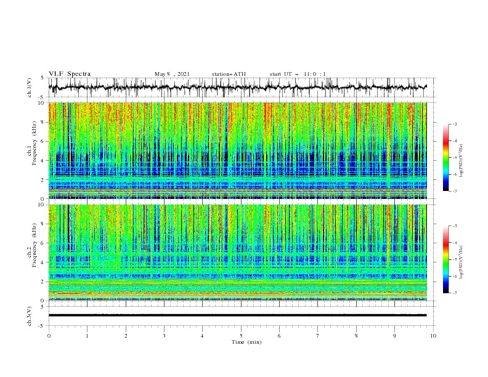Click the ch.1 colorbar 'log(PSD)(V²/Hz)' label

tap(462, 161)
